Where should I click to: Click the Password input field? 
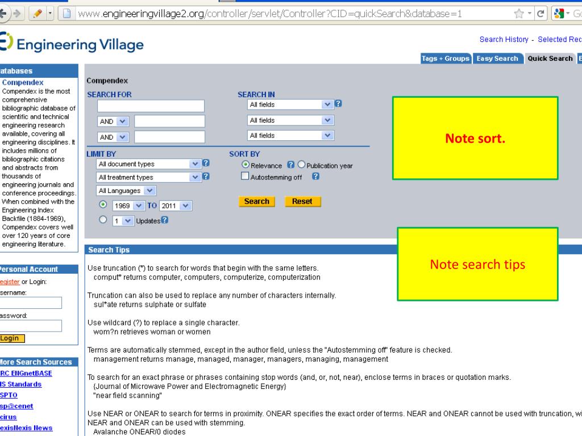tap(31, 326)
